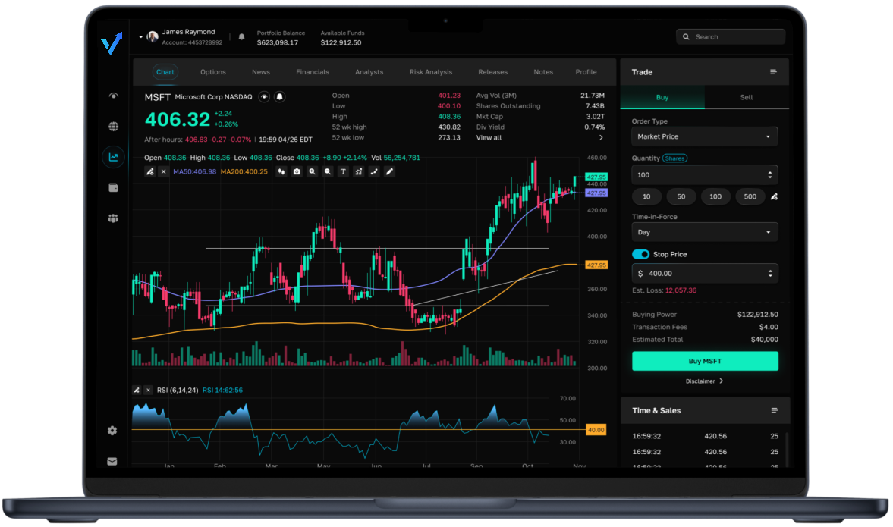This screenshot has height=527, width=893.
Task: Click the camera snapshot icon on chart toolbar
Action: pyautogui.click(x=297, y=172)
